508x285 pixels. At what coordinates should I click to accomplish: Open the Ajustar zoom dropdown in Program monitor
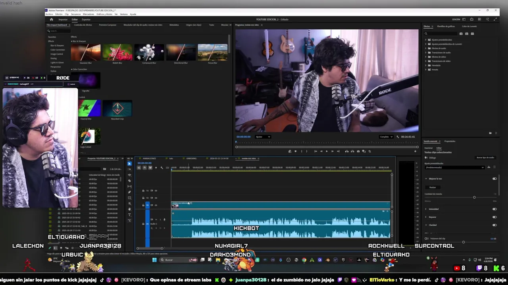tap(263, 137)
